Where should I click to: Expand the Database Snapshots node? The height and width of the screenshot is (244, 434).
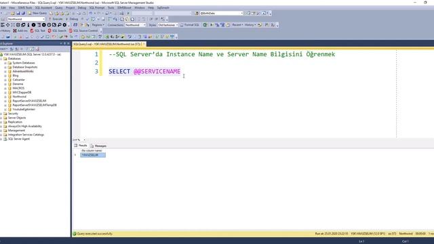[5, 67]
